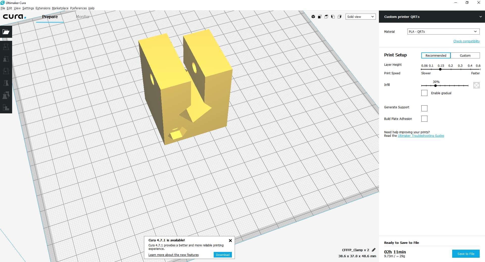Screen dimensions: 485x262
Task: Open the Settings menu
Action: (28, 8)
